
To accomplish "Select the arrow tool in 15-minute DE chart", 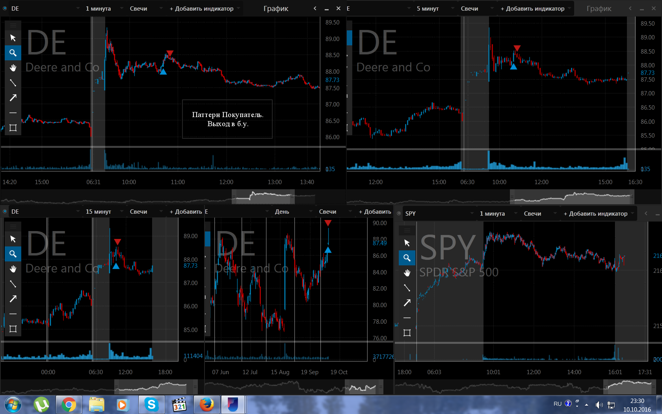I will point(13,299).
